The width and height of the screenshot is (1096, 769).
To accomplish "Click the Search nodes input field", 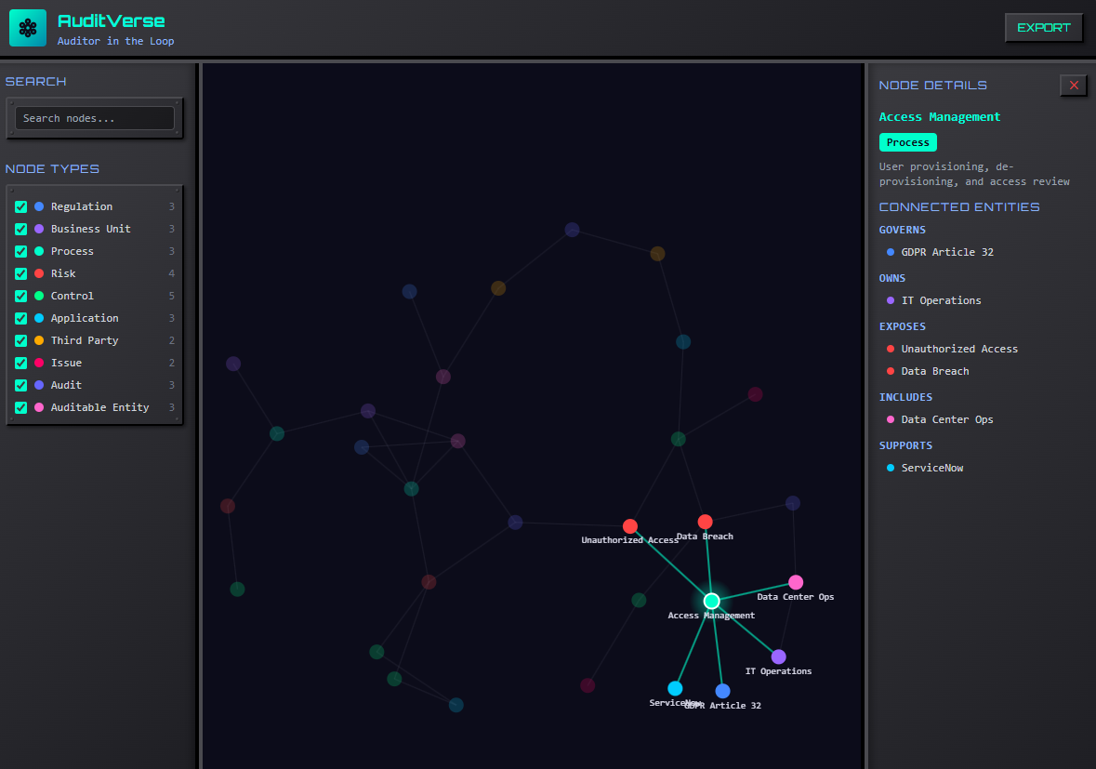I will [x=93, y=117].
